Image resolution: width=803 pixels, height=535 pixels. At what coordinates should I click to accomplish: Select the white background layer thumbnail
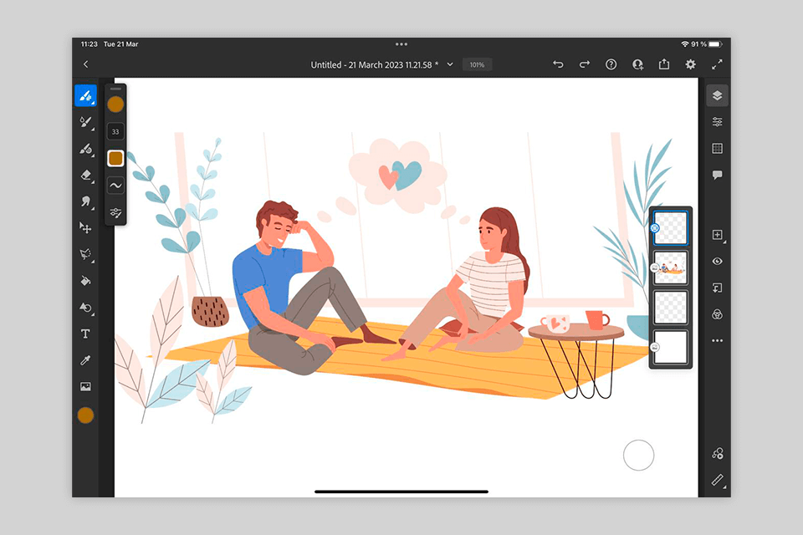coord(671,347)
